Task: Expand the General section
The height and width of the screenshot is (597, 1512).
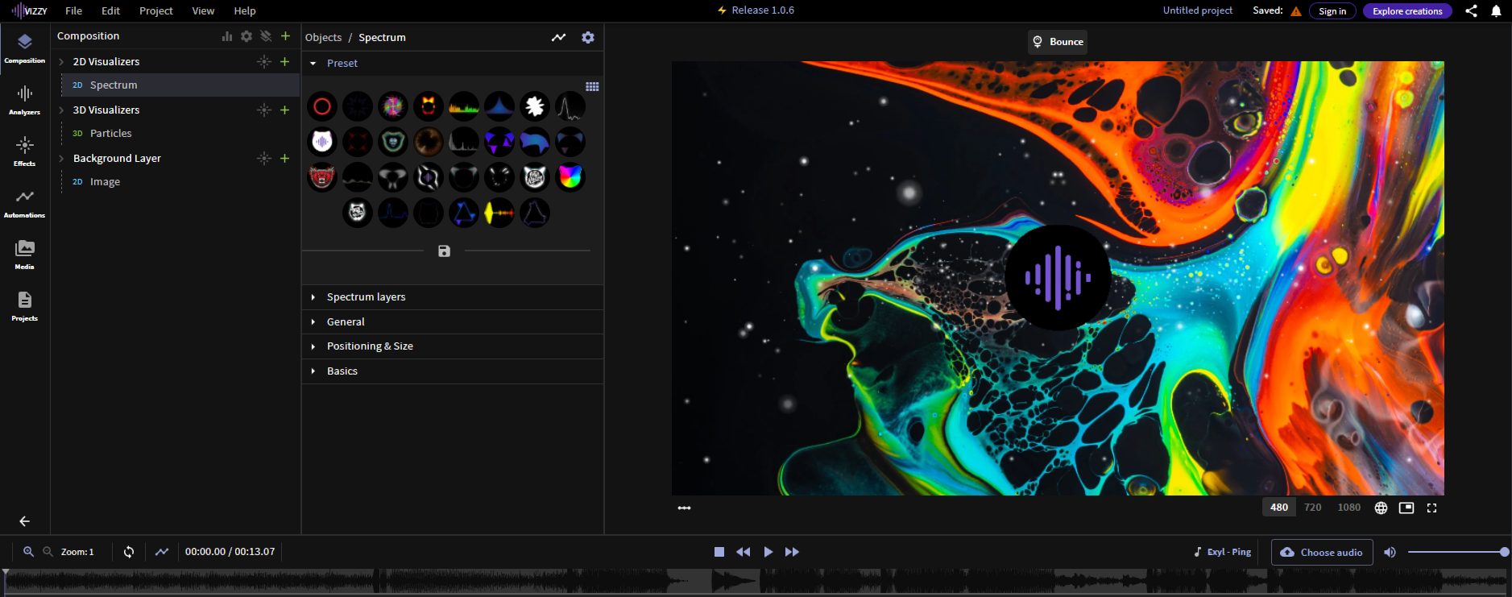Action: tap(453, 322)
